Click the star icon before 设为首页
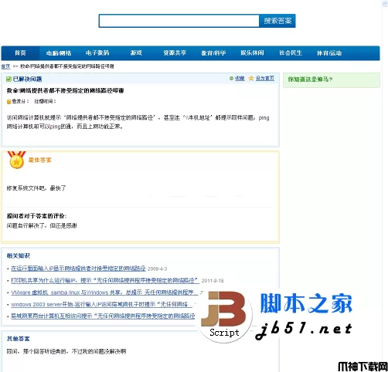 [251, 78]
